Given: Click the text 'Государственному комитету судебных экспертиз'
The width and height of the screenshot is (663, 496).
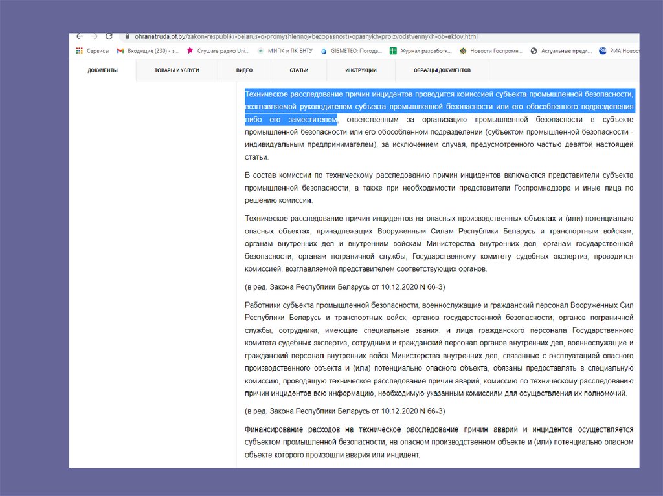Looking at the screenshot, I should tap(500, 257).
